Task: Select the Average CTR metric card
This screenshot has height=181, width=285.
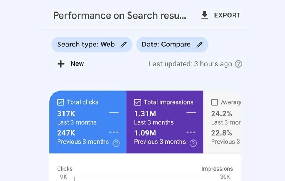Action: (x=222, y=122)
